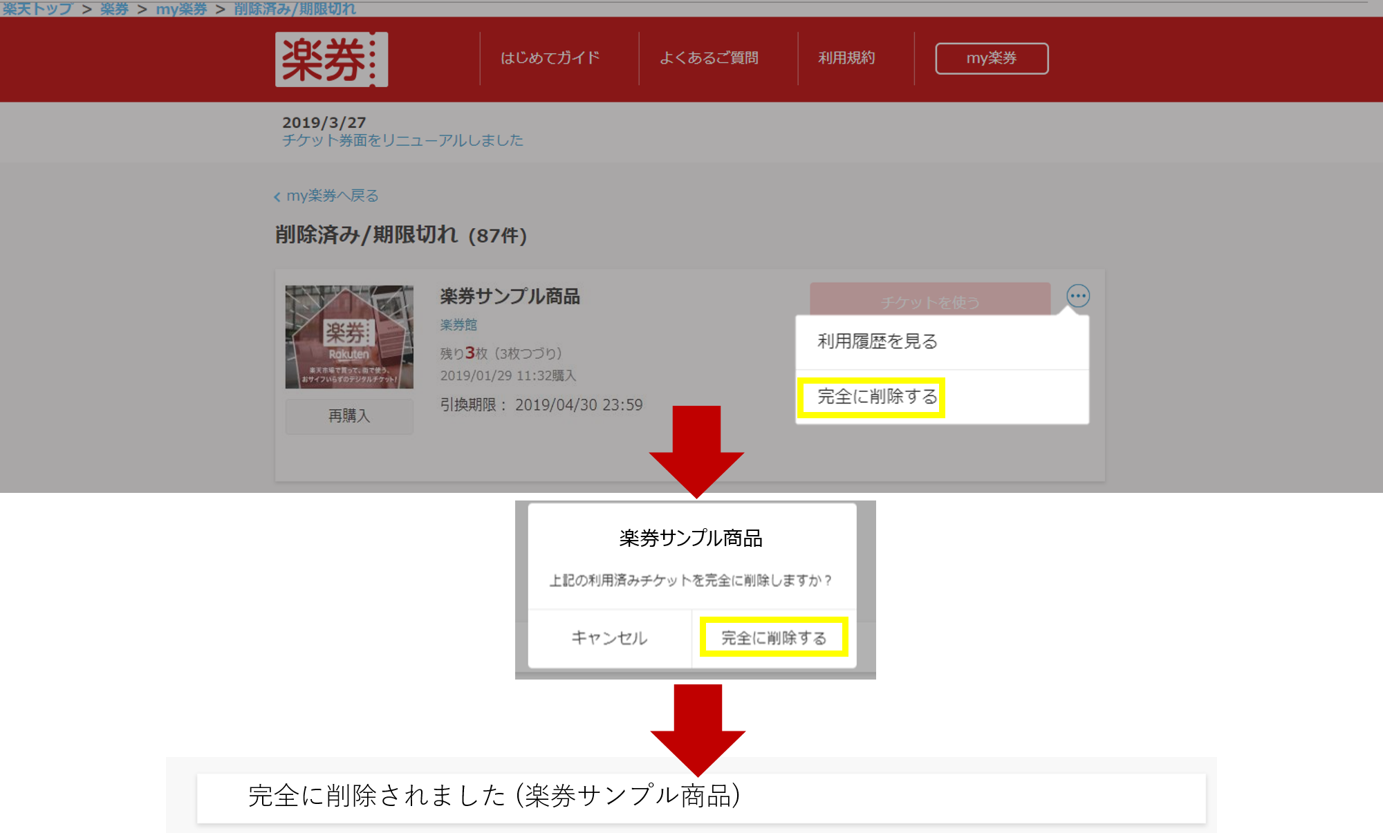
Task: Click キャンセル in the confirmation dialog
Action: (x=609, y=637)
